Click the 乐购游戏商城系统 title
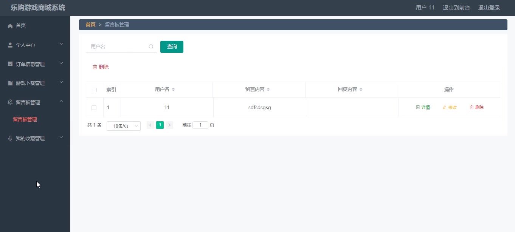 [38, 8]
